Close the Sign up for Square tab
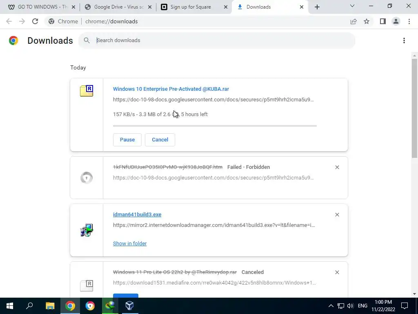The image size is (418, 314). pyautogui.click(x=225, y=7)
